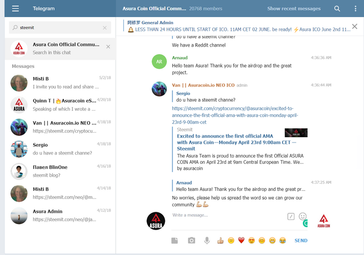This screenshot has height=255, width=364.
Task: Click Arnaud sender name in green
Action: (180, 58)
